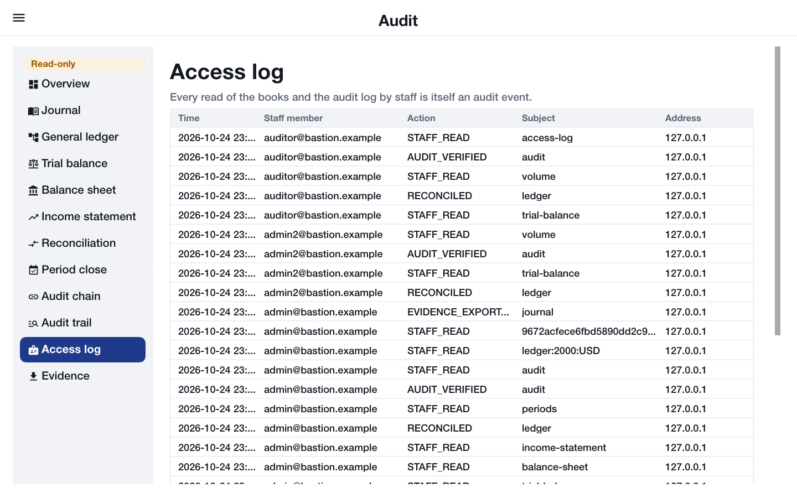Click the Reconciliation arrows icon
Image resolution: width=797 pixels, height=498 pixels.
click(x=33, y=243)
